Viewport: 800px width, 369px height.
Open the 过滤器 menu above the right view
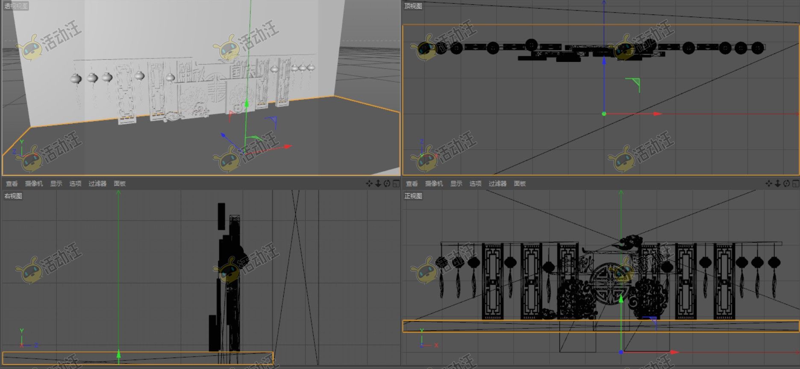[x=97, y=183]
